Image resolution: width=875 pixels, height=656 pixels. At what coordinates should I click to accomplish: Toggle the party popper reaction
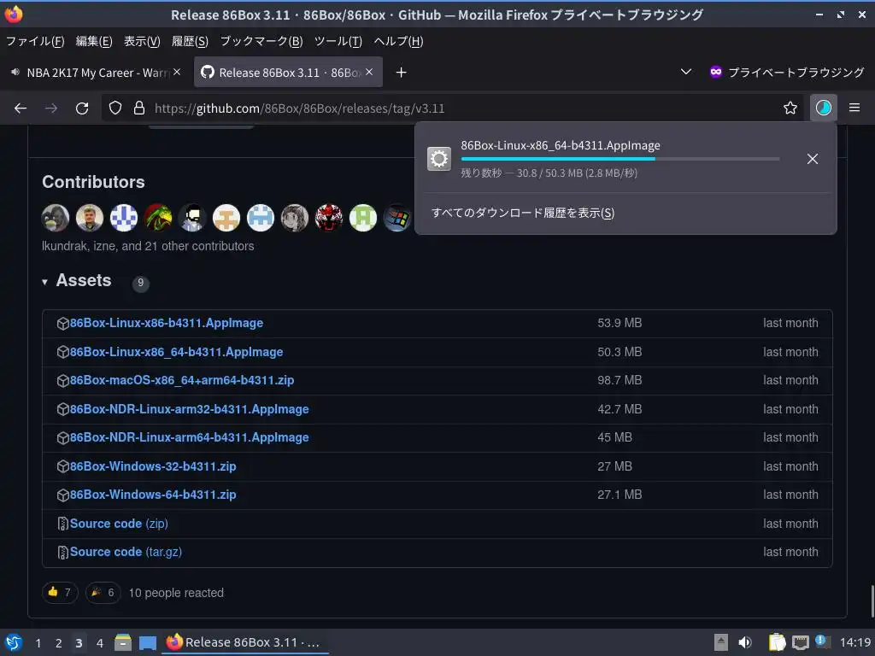coord(103,593)
